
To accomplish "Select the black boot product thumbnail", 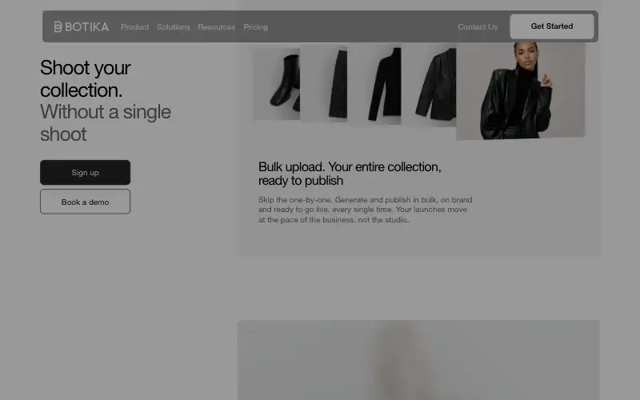I will pyautogui.click(x=277, y=84).
